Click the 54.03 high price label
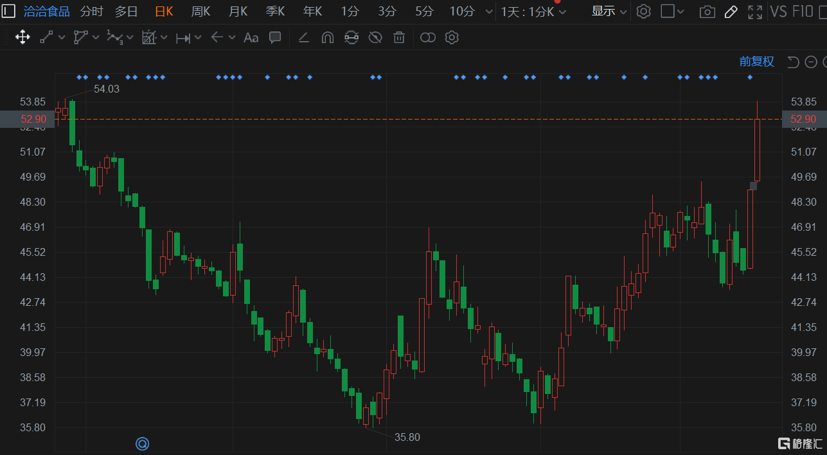 (x=107, y=89)
